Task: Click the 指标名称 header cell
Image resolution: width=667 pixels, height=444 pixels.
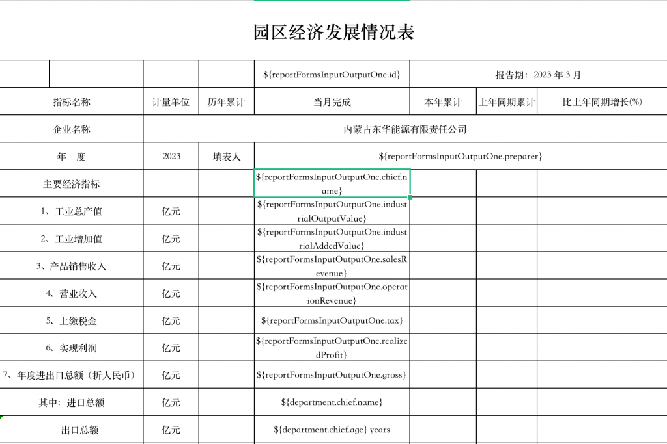Action: tap(71, 101)
